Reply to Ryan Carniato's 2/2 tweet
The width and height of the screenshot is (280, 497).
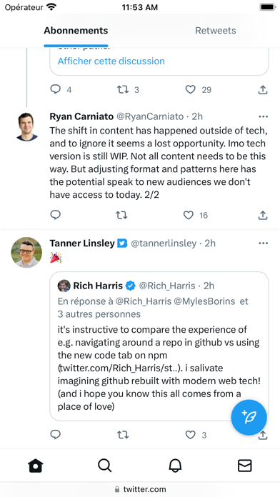[56, 215]
